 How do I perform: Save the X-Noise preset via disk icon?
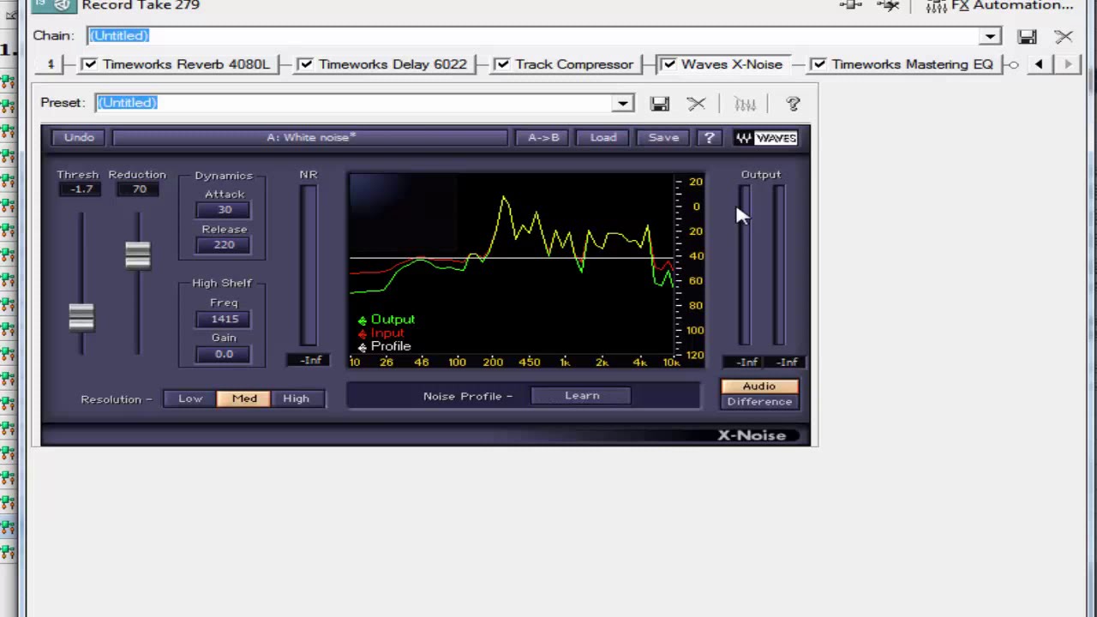pos(659,104)
